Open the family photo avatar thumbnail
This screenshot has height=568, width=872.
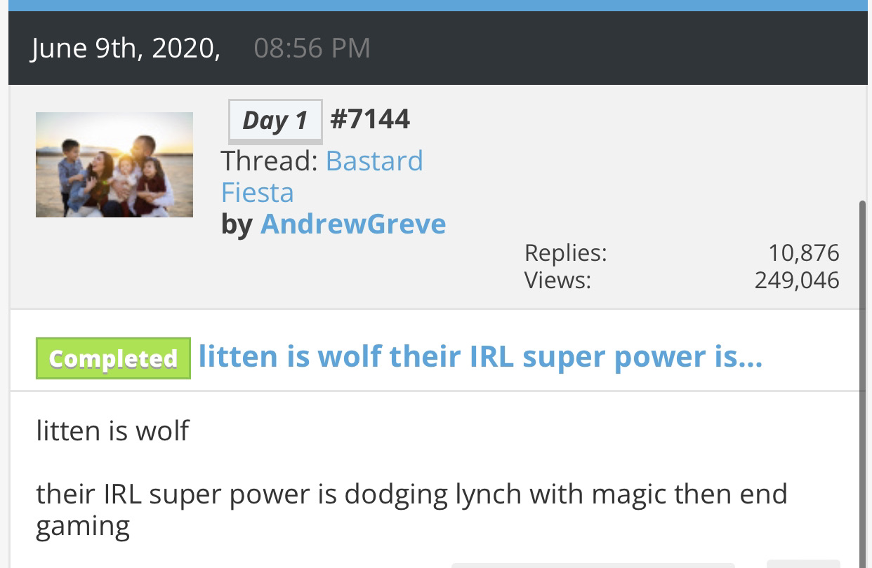coord(114,165)
